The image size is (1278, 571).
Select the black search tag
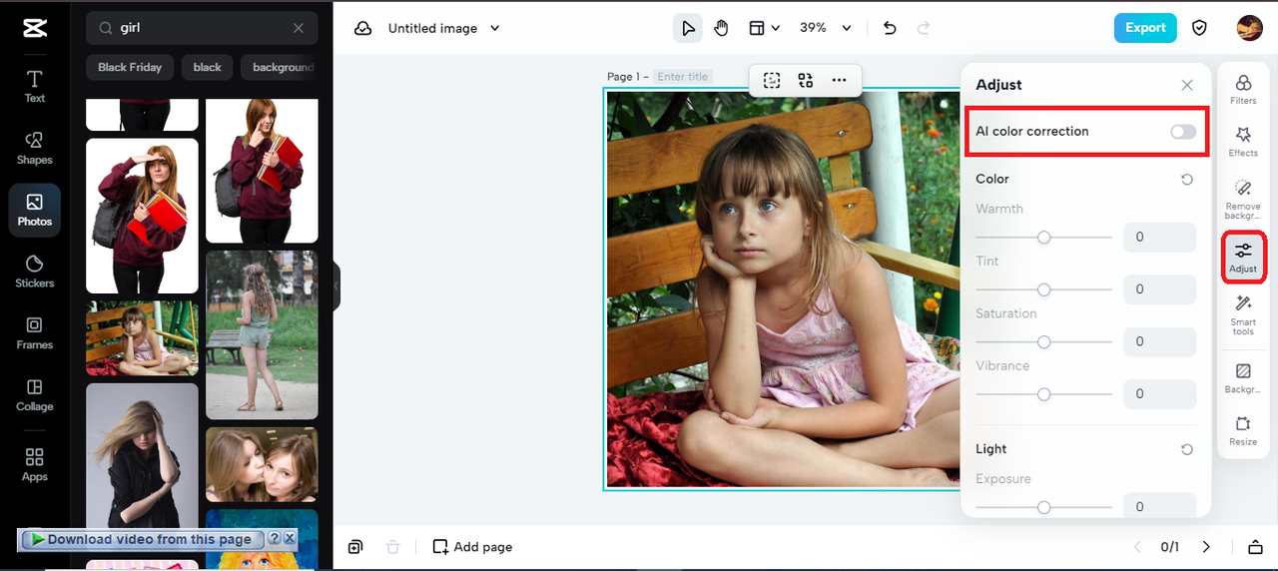(208, 67)
